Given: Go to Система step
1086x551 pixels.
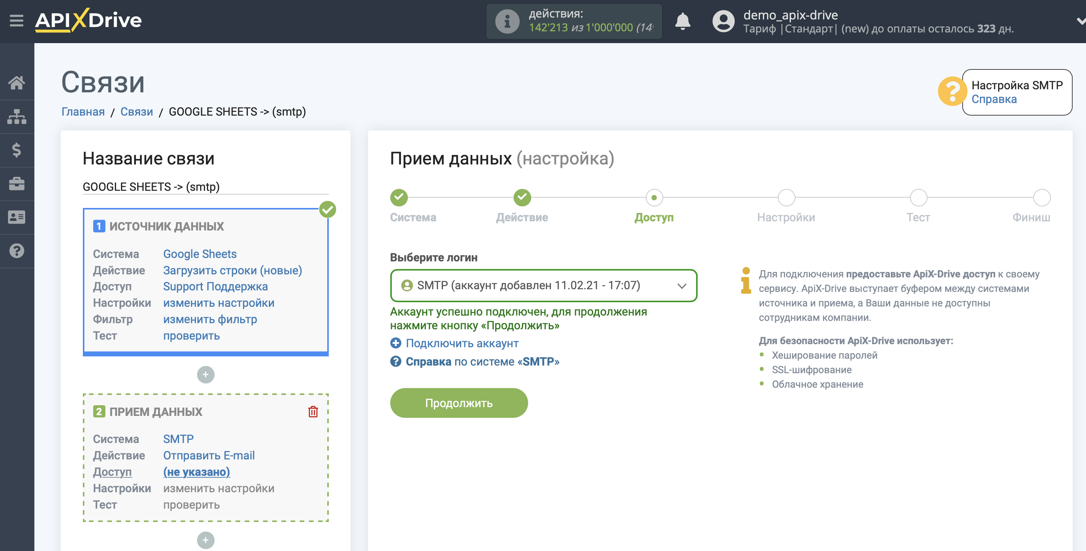Looking at the screenshot, I should (x=399, y=198).
